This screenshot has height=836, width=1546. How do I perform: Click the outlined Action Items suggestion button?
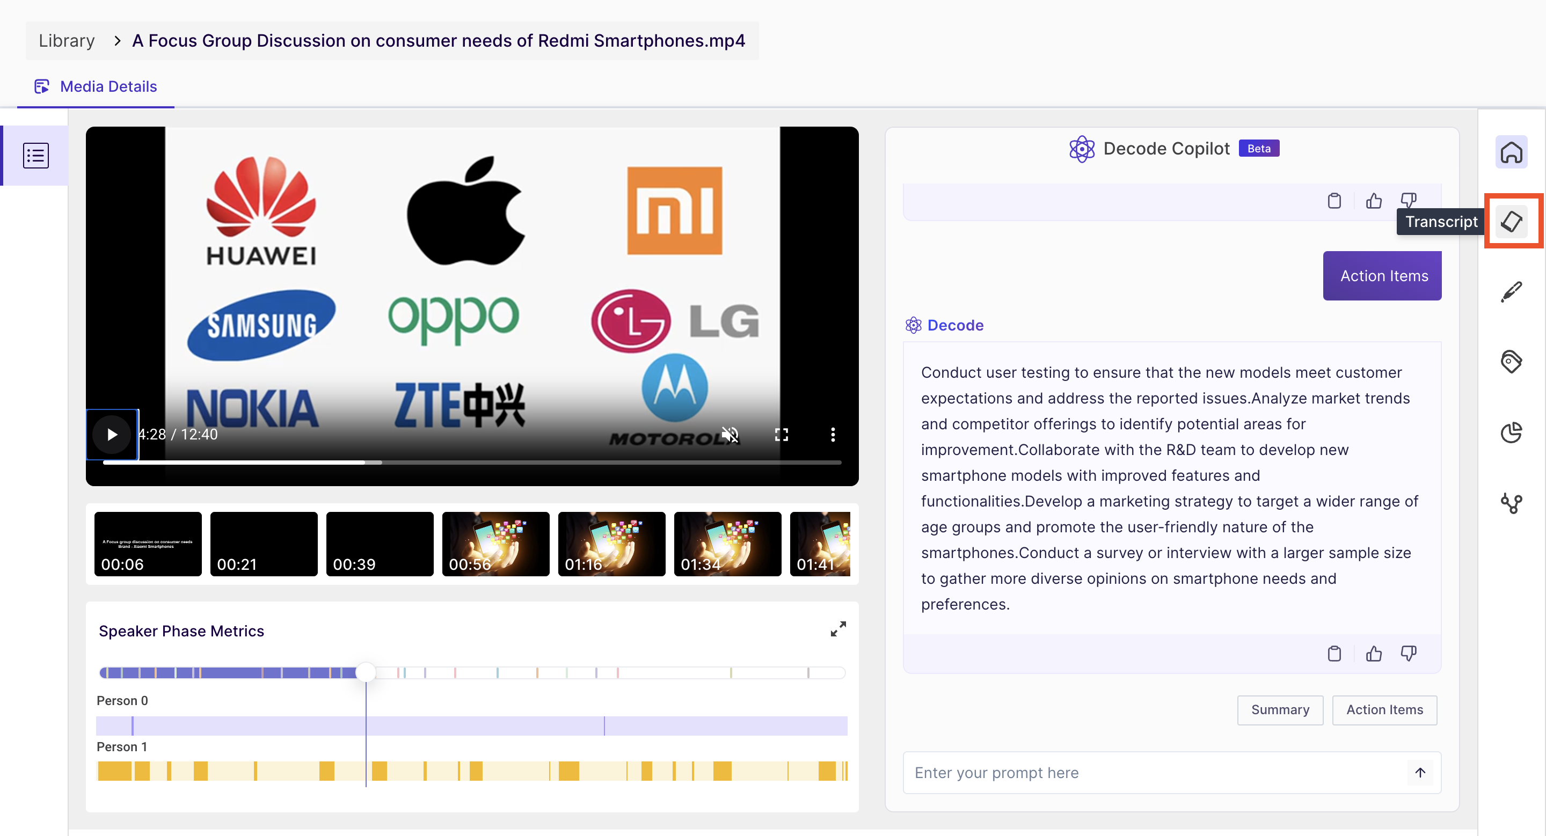(x=1384, y=710)
